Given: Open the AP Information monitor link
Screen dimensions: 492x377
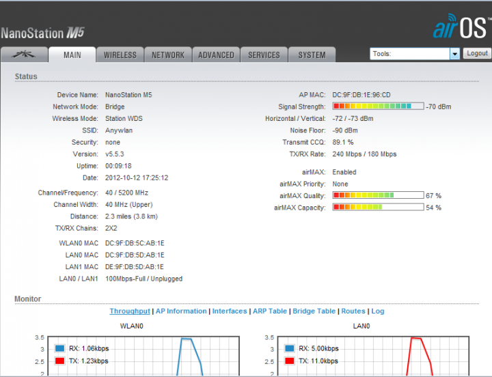Looking at the screenshot, I should pos(181,311).
